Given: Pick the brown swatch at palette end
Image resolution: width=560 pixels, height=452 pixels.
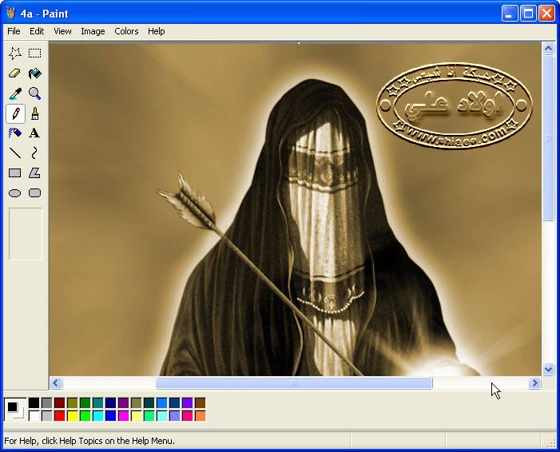Looking at the screenshot, I should 201,403.
